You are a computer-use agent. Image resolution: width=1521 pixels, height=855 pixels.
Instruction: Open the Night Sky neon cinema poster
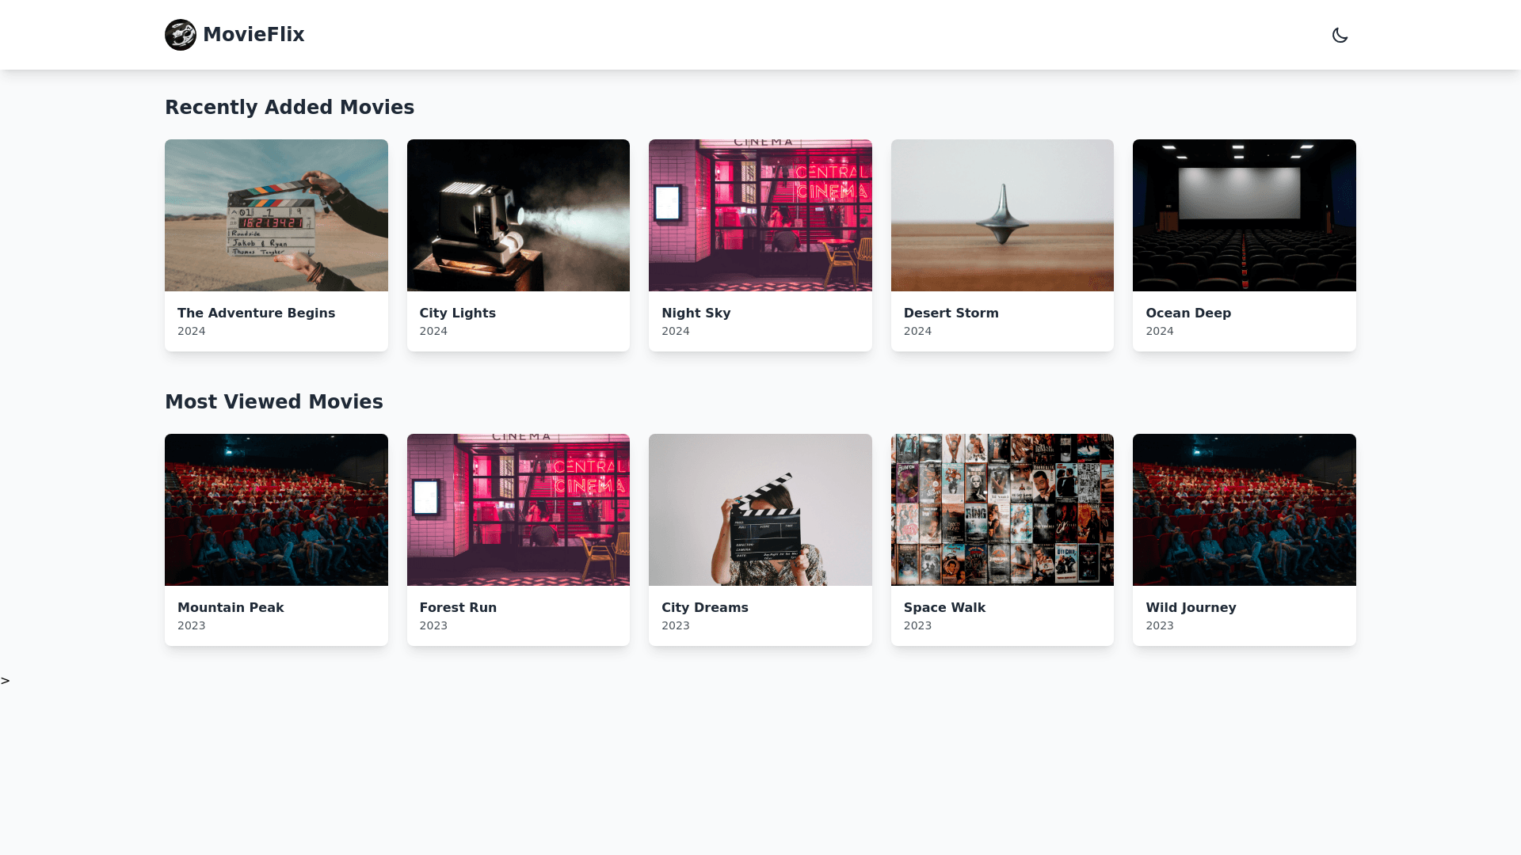760,215
